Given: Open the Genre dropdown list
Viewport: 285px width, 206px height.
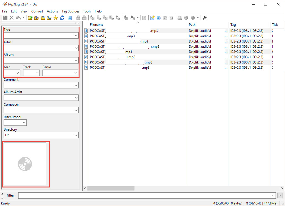Looking at the screenshot, I should [x=76, y=73].
